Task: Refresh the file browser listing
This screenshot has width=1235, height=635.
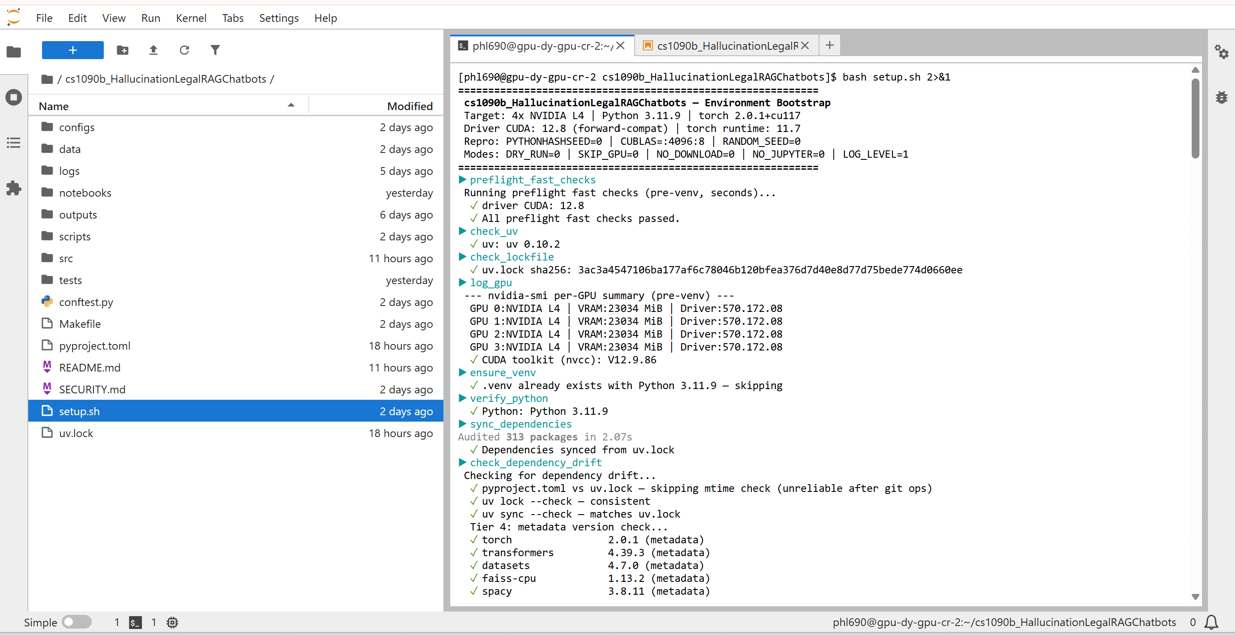Action: tap(184, 50)
